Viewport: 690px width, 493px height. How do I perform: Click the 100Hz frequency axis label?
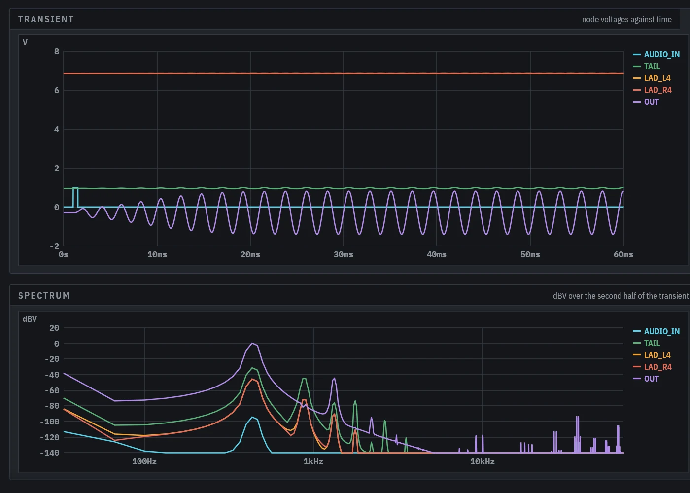click(144, 462)
